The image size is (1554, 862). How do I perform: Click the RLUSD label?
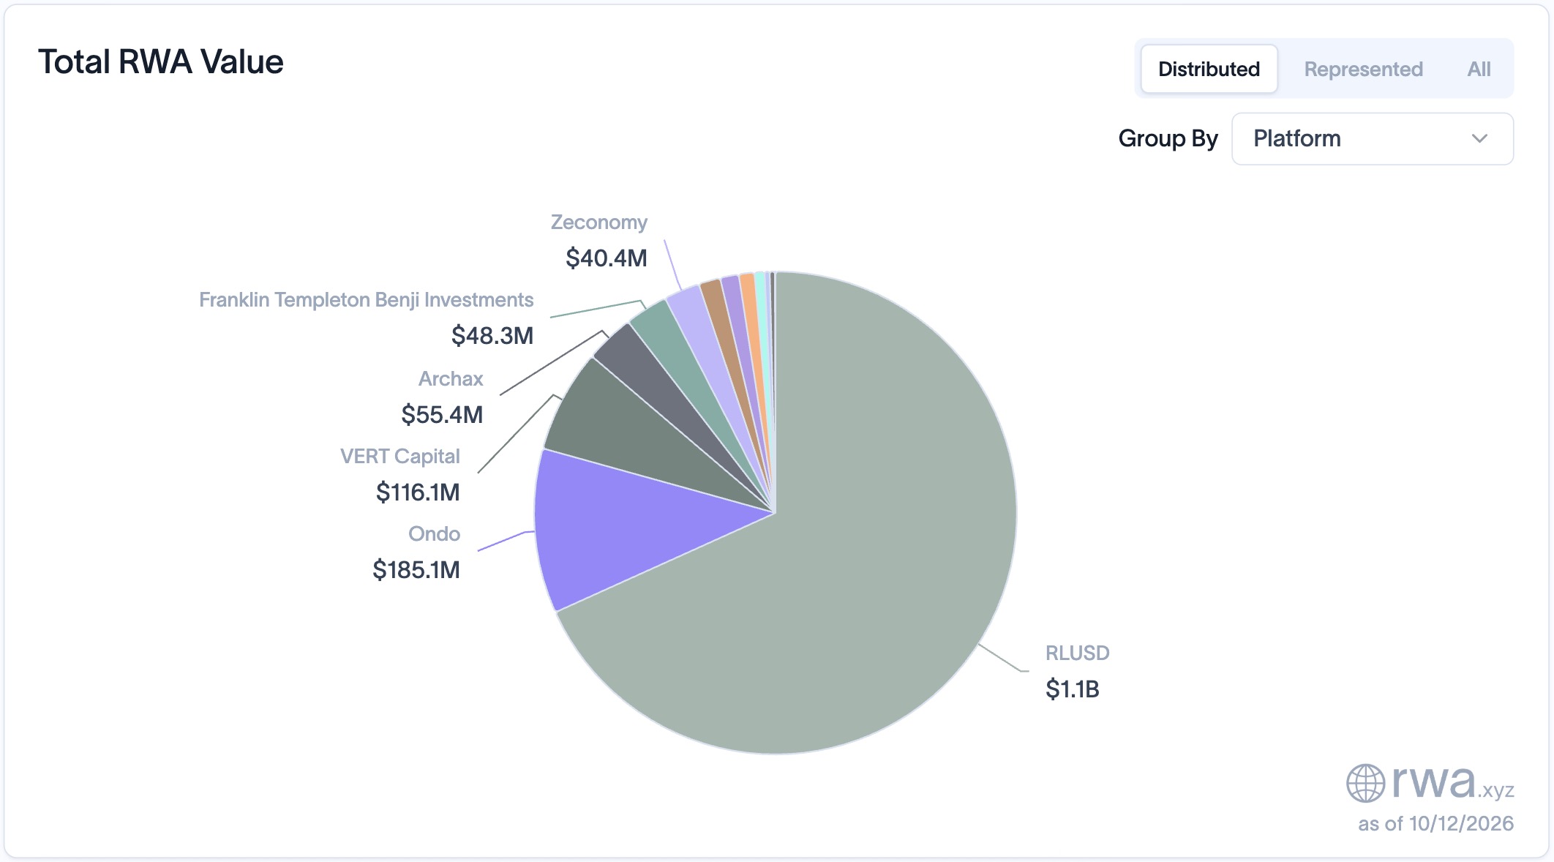(x=1077, y=653)
